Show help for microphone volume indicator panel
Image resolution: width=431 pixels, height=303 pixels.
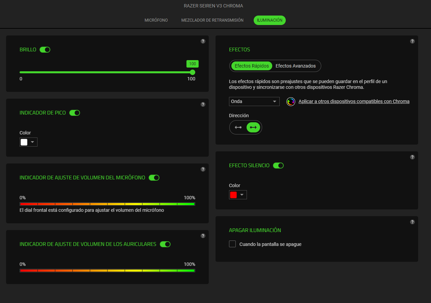pyautogui.click(x=203, y=169)
